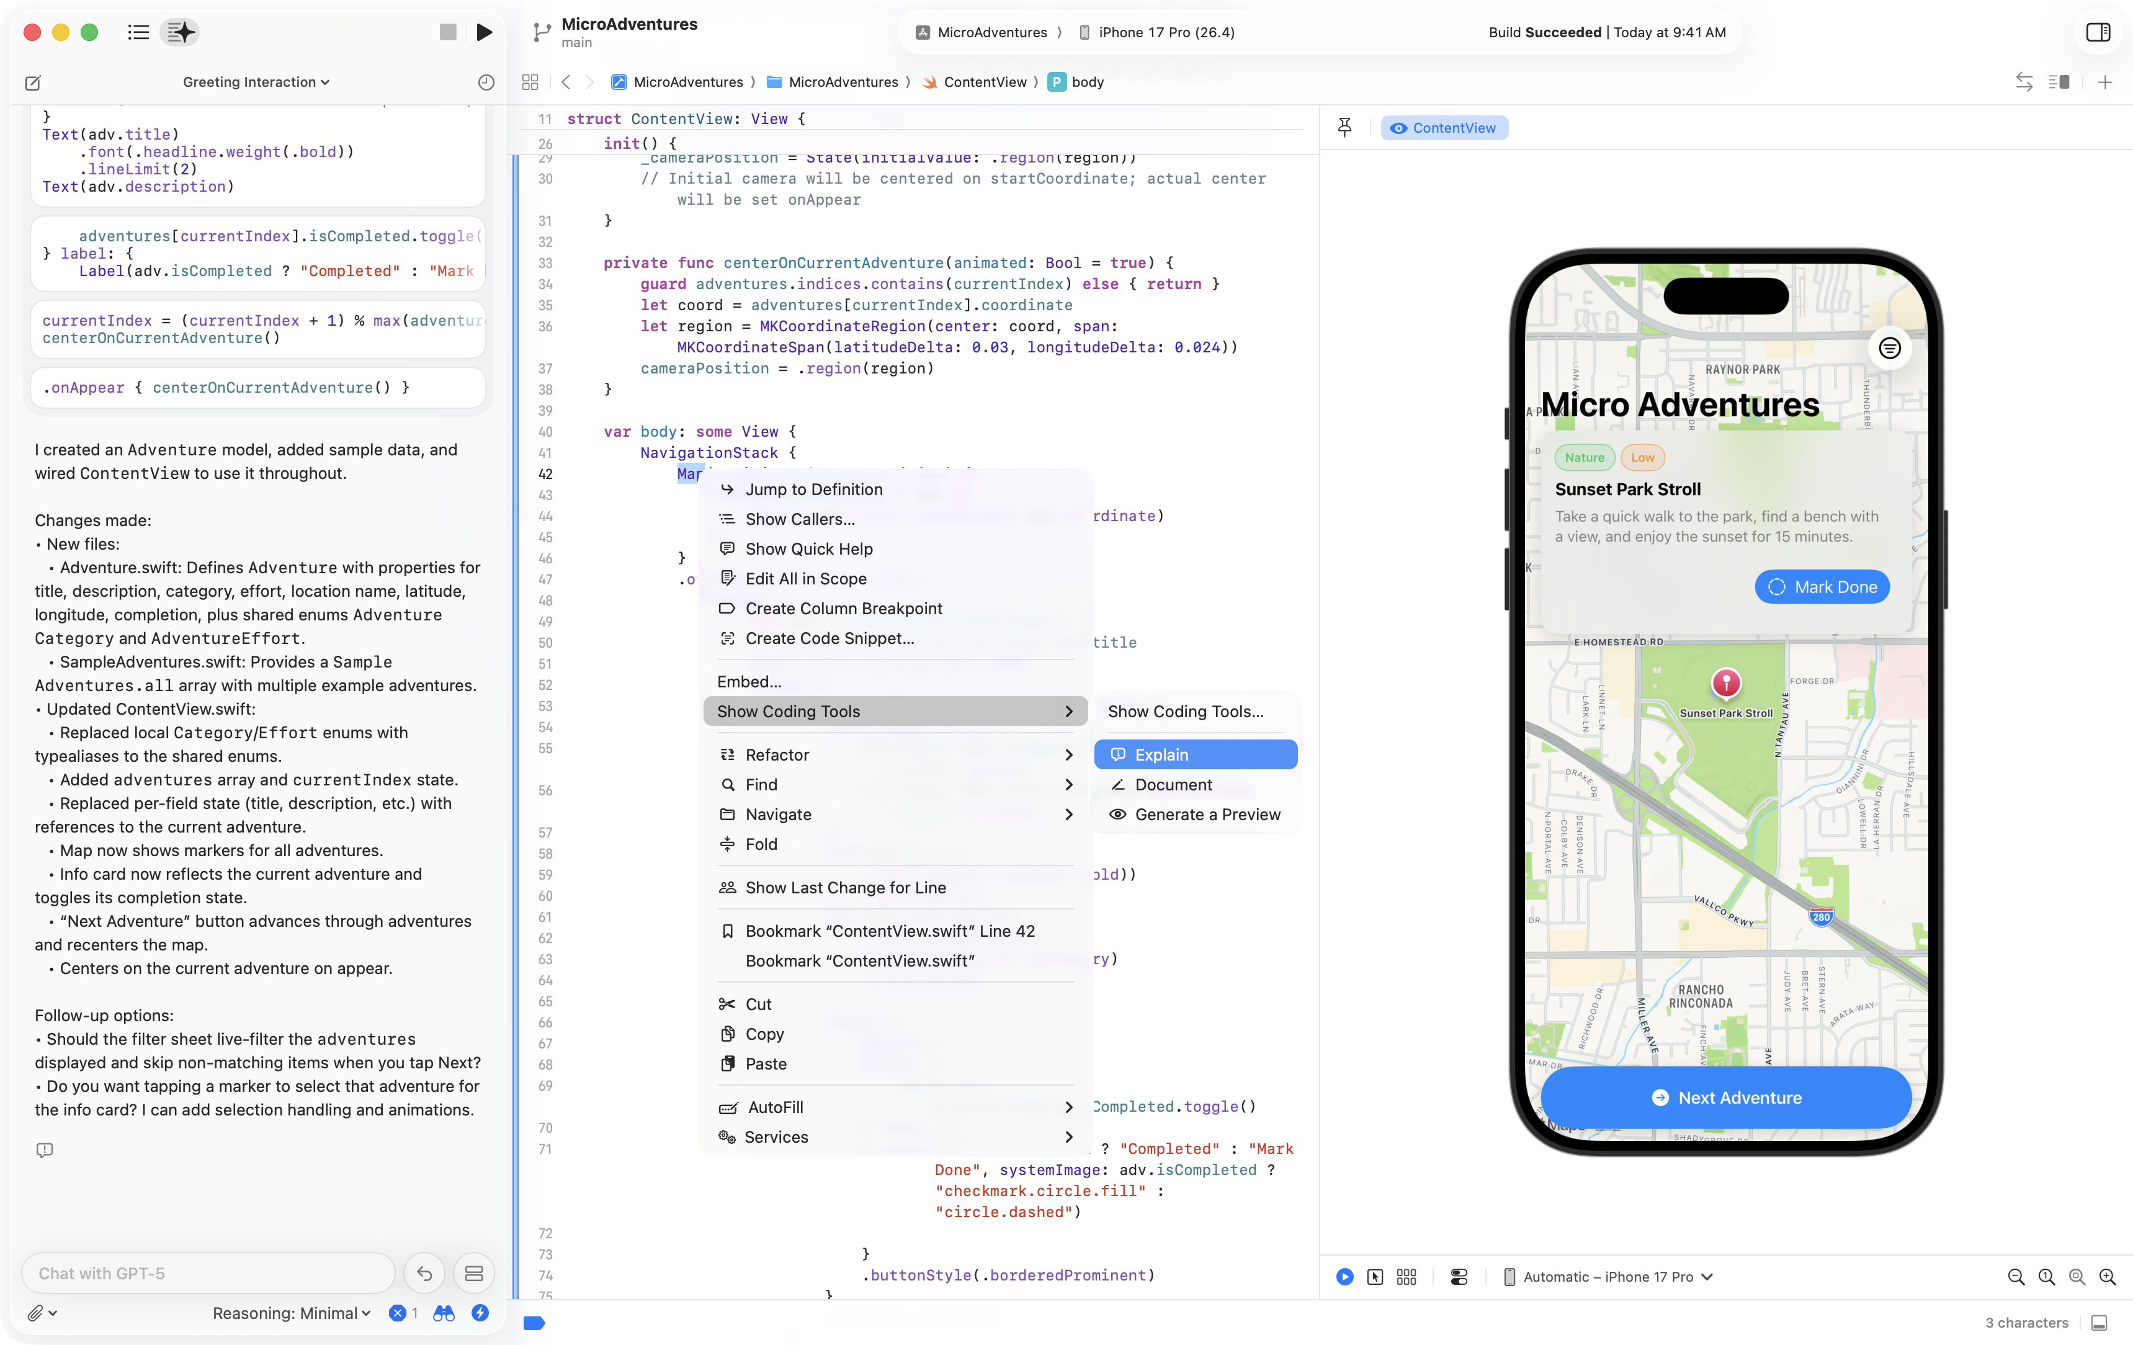This screenshot has height=1345, width=2133.
Task: Stop the running build
Action: tap(448, 33)
